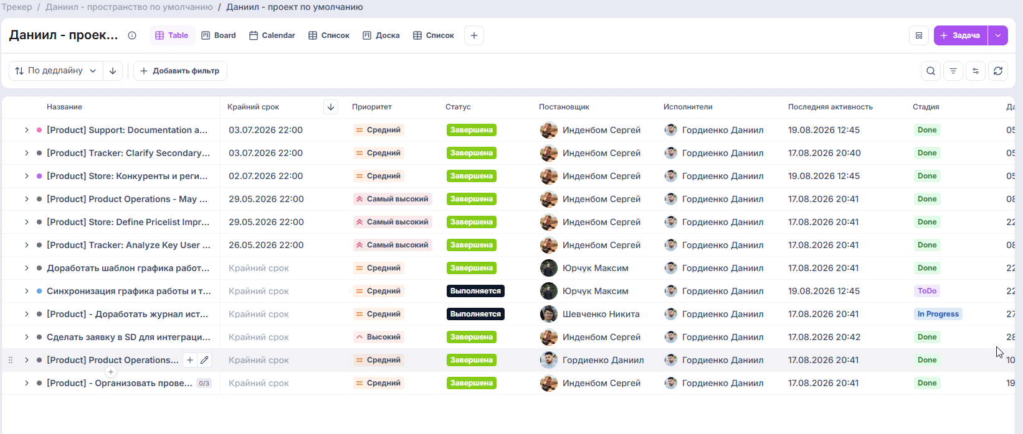
Task: Click status dot of Support: Documentation task
Action: pos(39,130)
